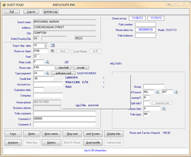Open the Activity Log
Screen dimensions: 191x157
(50, 12)
